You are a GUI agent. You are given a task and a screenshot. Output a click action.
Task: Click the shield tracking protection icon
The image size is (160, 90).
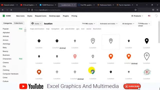tap(29, 10)
